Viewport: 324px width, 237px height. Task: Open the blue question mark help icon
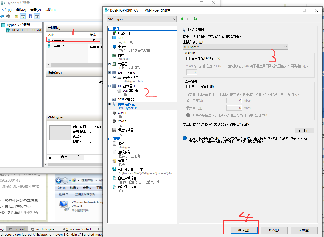(x=31, y=16)
